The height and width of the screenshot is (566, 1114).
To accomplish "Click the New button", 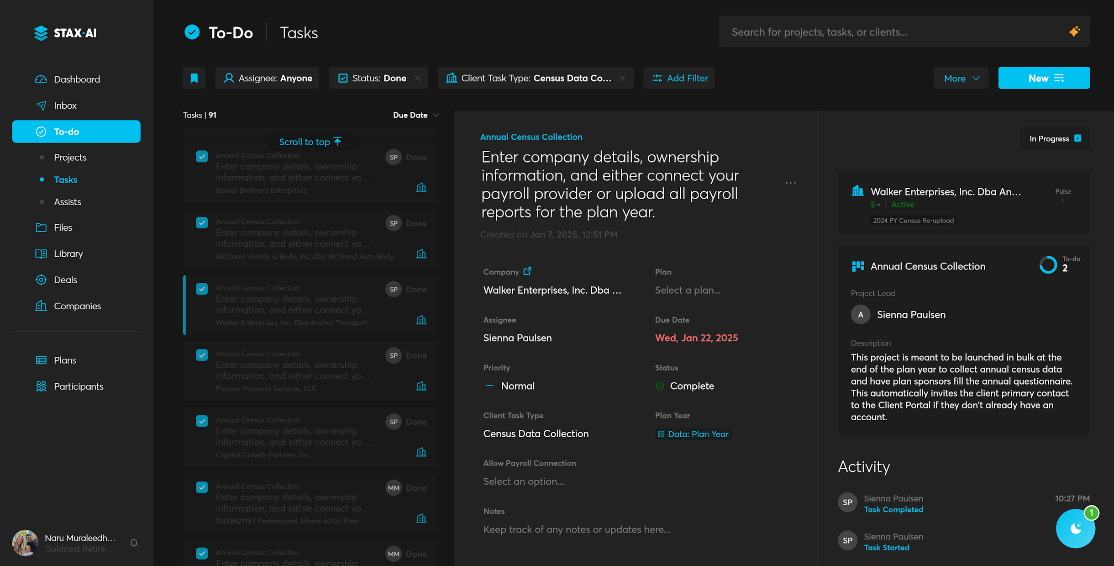I will click(x=1044, y=78).
